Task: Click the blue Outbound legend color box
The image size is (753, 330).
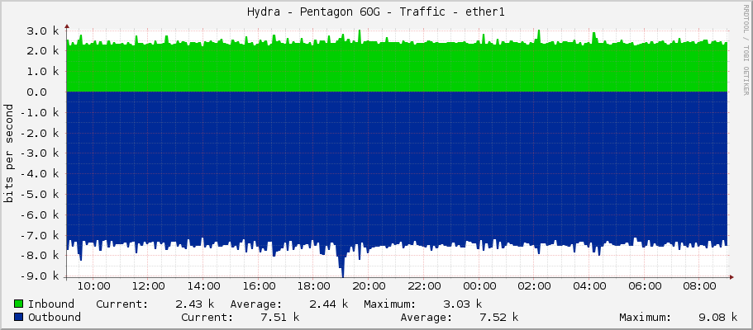Action: [19, 317]
